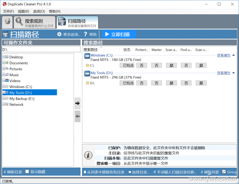Click the Scan s... column header

click(201, 49)
